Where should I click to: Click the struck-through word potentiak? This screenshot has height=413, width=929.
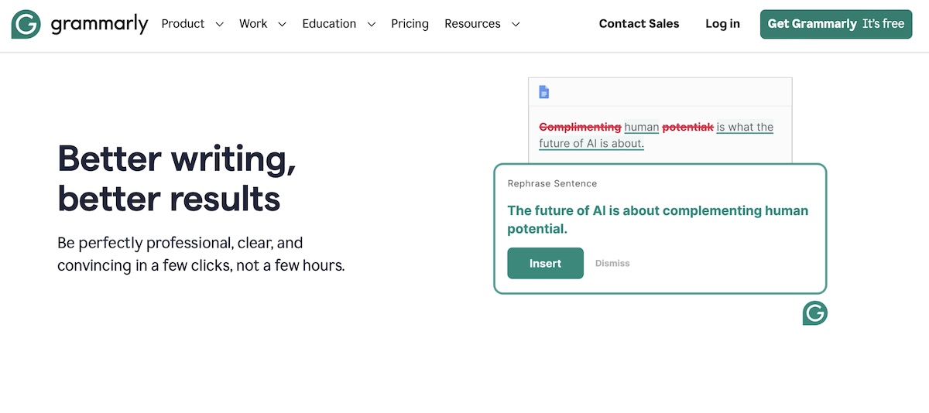(x=687, y=127)
